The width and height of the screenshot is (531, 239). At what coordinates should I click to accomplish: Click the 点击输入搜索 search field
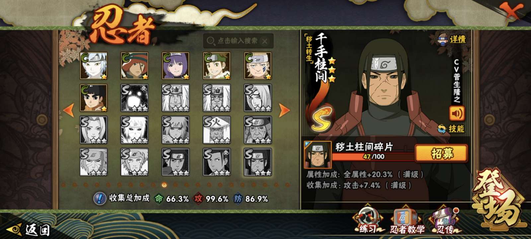pyautogui.click(x=238, y=41)
